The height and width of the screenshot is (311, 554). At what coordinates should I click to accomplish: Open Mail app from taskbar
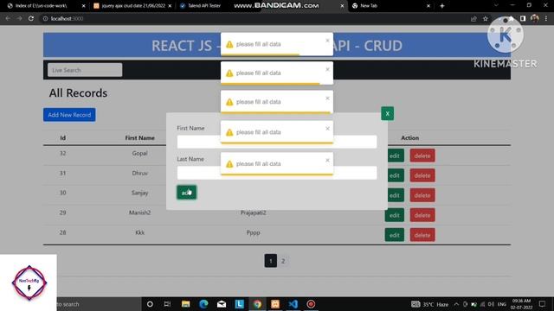click(222, 304)
